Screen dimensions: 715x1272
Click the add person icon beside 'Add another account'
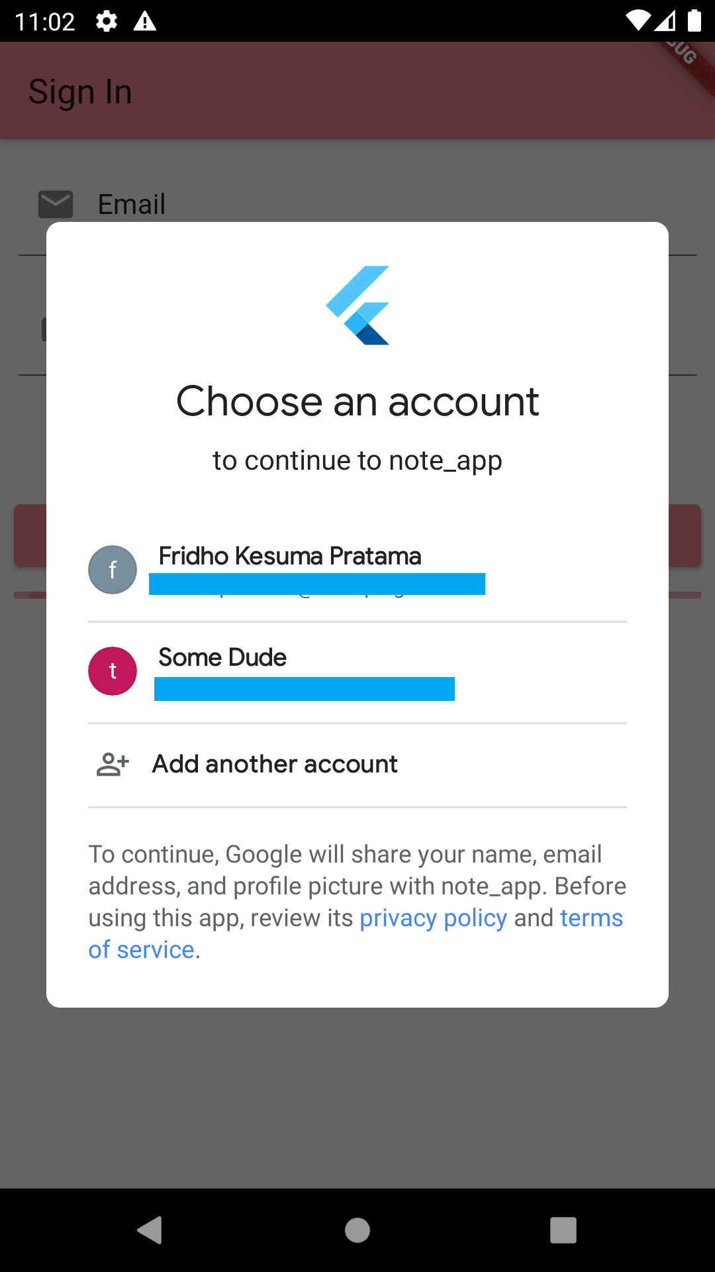(x=111, y=763)
